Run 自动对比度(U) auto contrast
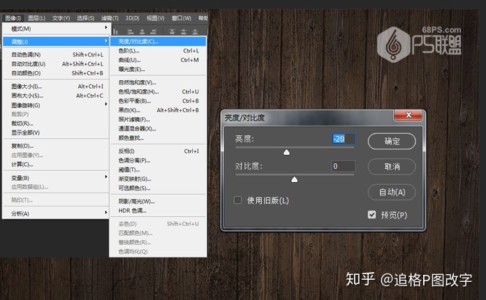The width and height of the screenshot is (486, 300). coord(56,64)
